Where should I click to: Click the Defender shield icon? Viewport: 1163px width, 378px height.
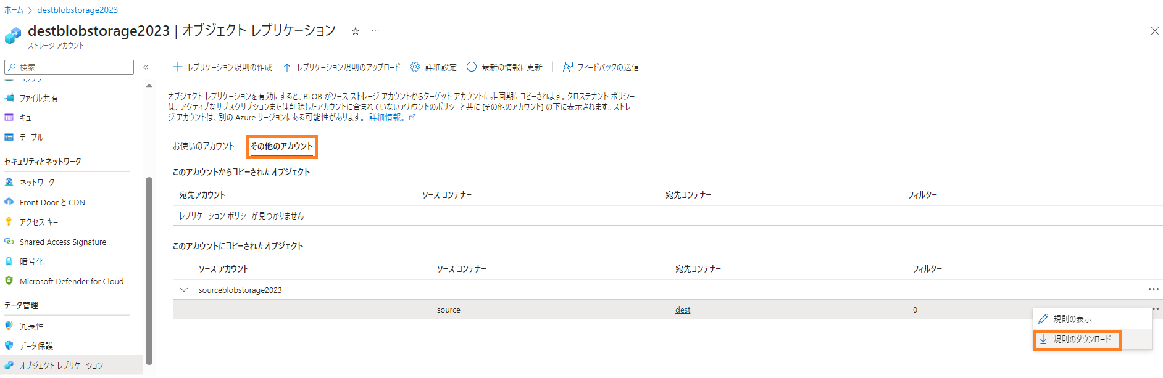(9, 281)
